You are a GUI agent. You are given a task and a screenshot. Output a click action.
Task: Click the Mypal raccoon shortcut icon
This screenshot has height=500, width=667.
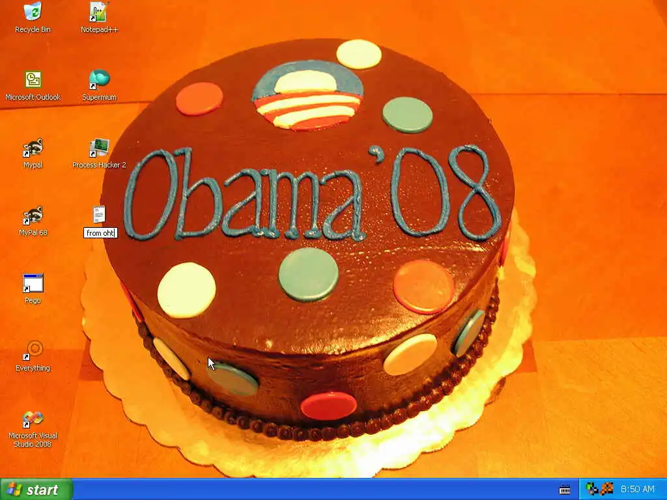pyautogui.click(x=33, y=147)
